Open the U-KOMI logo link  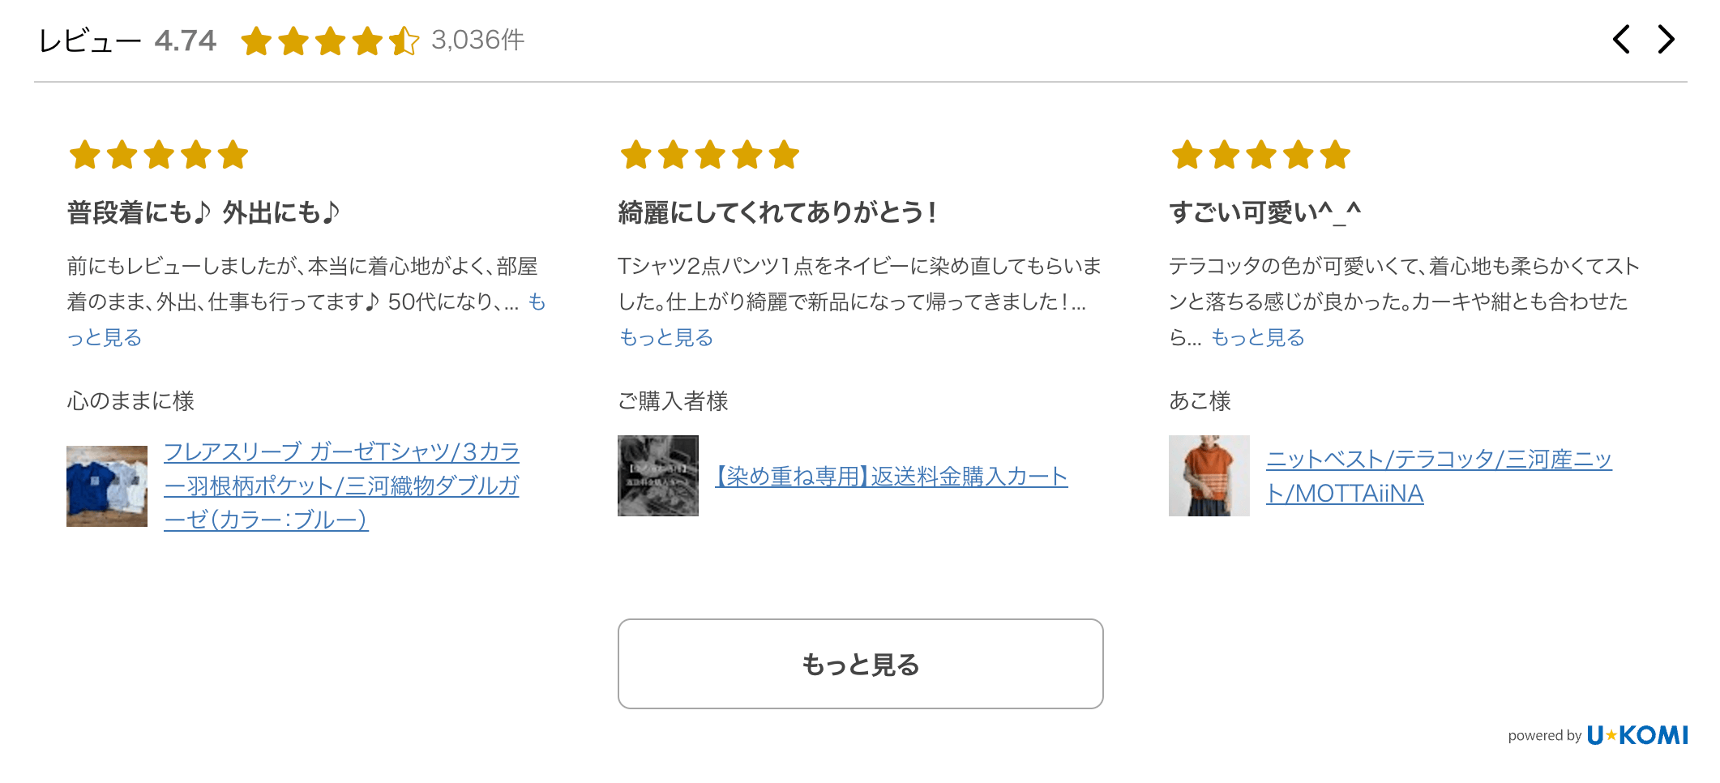click(1637, 735)
